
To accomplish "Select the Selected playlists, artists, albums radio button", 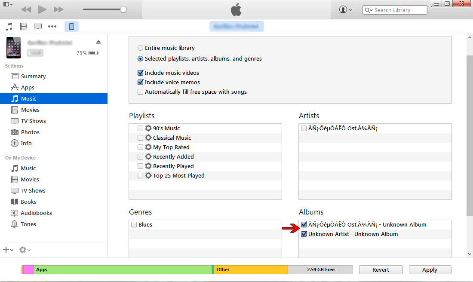I will coord(140,59).
